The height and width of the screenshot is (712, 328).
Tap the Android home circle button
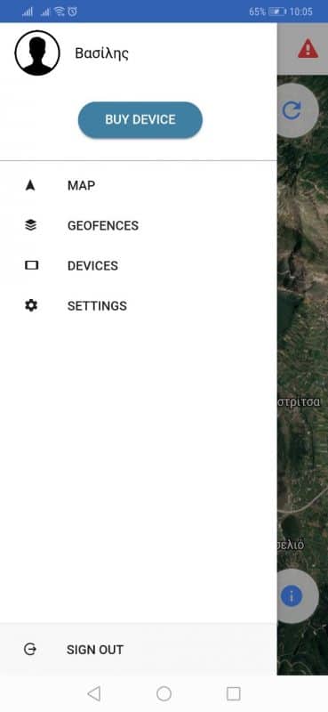(x=164, y=693)
